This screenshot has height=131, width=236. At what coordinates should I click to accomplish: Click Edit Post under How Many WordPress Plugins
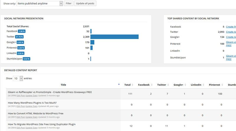pyautogui.click(x=20, y=106)
